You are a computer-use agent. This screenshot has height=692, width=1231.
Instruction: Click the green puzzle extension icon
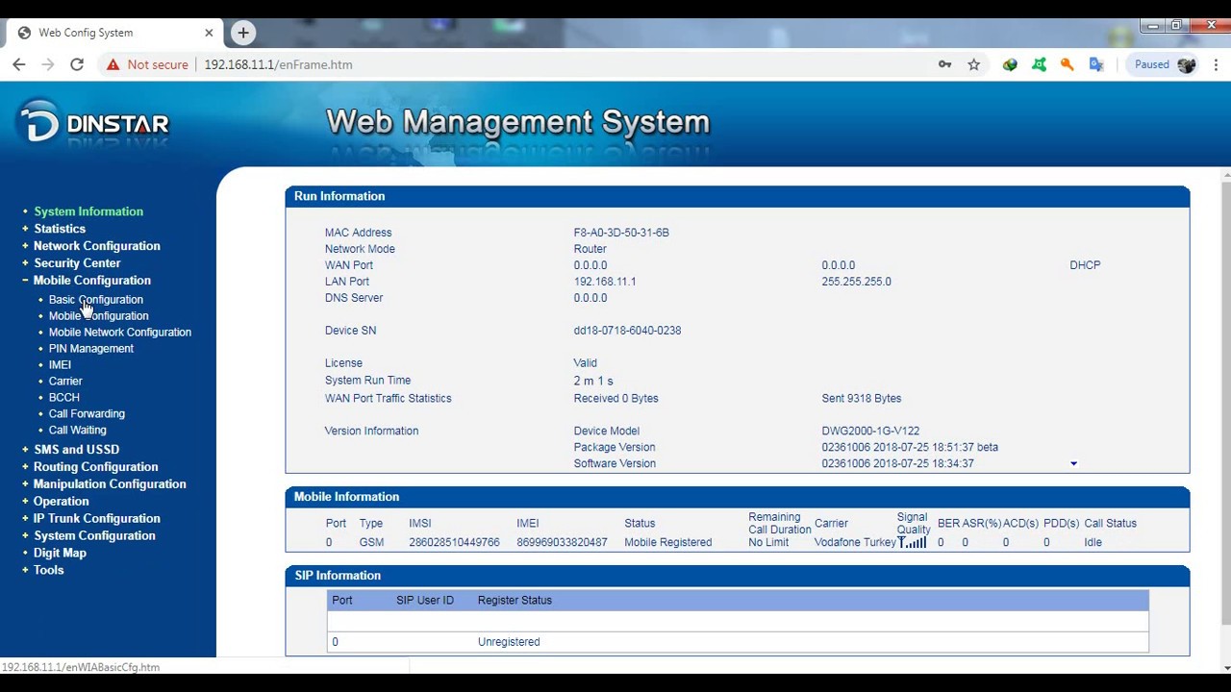[x=1039, y=64]
